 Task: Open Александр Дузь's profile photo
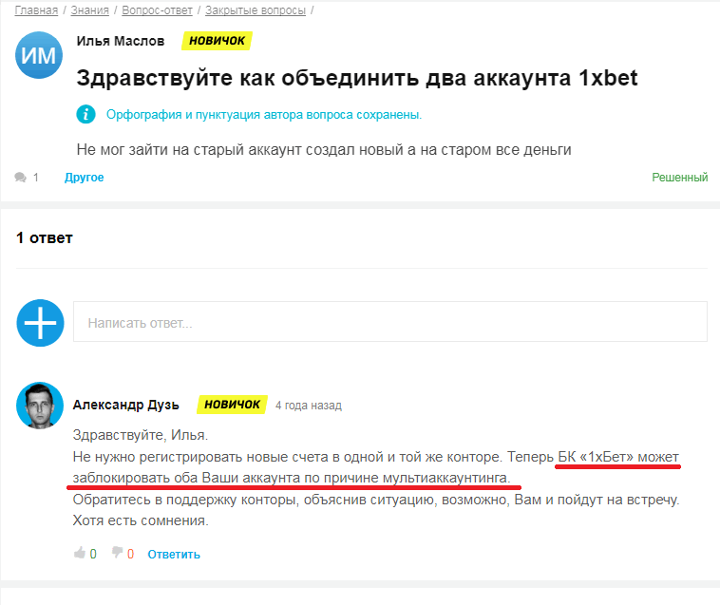click(40, 406)
